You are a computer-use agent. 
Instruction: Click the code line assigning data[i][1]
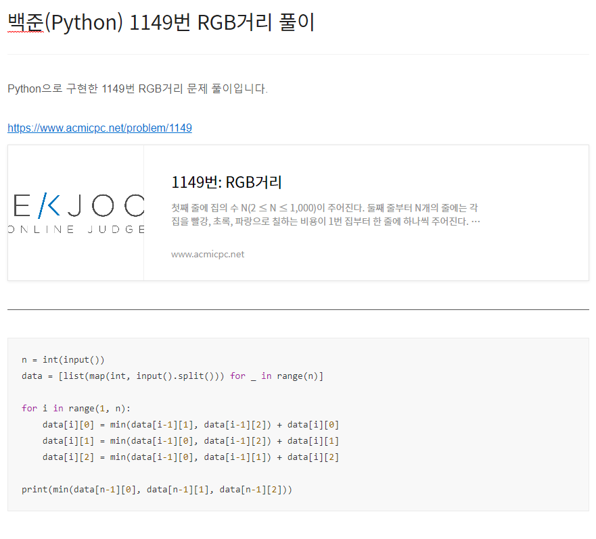tap(190, 441)
